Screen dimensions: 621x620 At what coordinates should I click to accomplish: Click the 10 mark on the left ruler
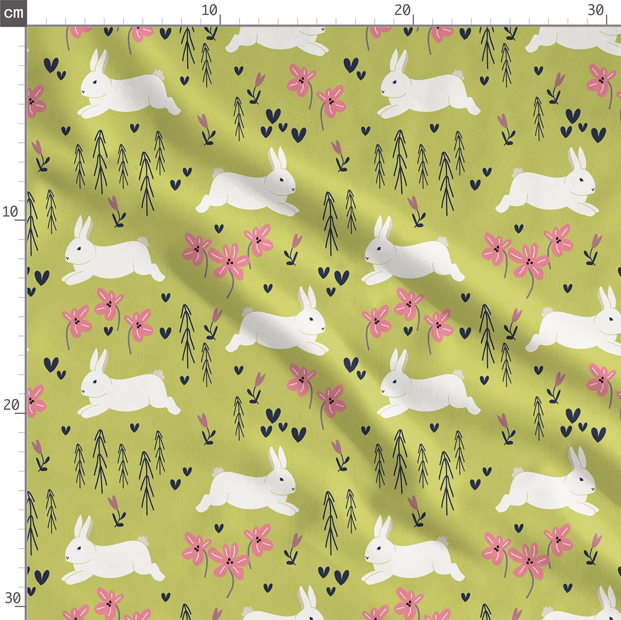(10, 212)
